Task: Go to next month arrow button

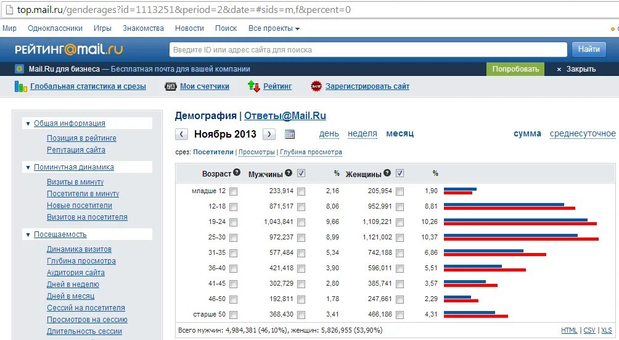Action: coord(269,135)
